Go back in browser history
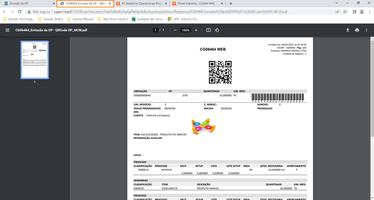This screenshot has height=200, width=374. [5, 11]
